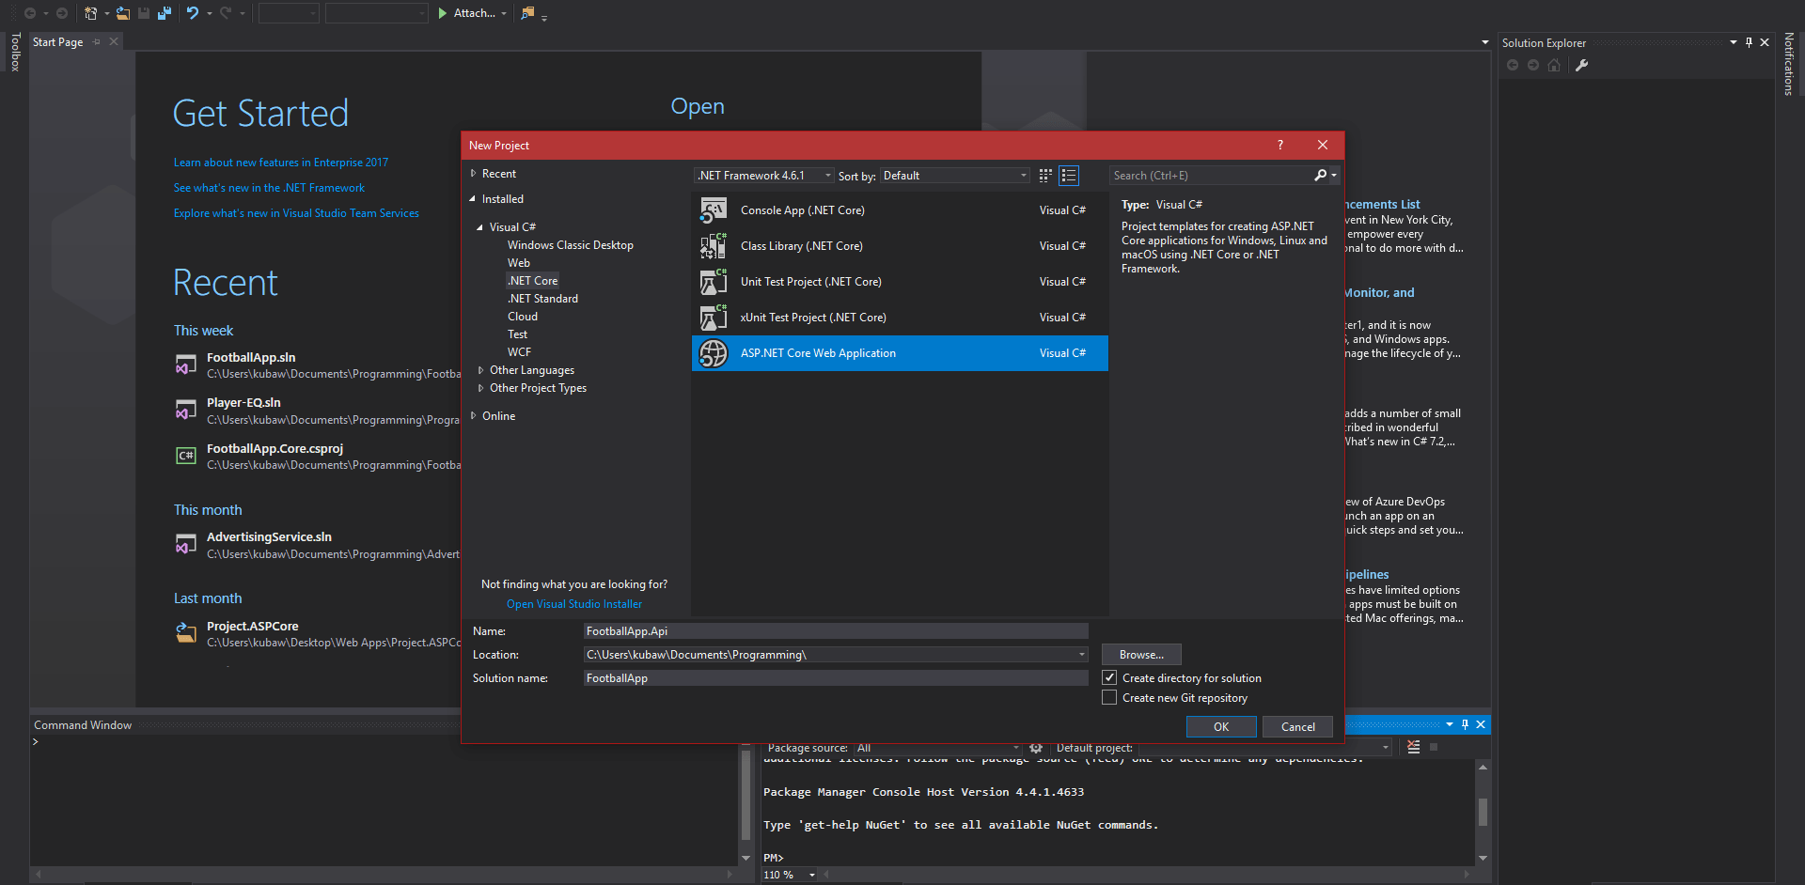Viewport: 1805px width, 885px height.
Task: Expand the Online node
Action: pos(474,415)
